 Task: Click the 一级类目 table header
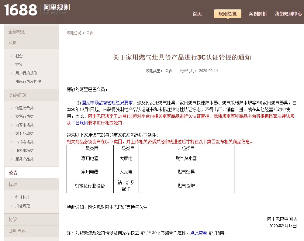90,149
